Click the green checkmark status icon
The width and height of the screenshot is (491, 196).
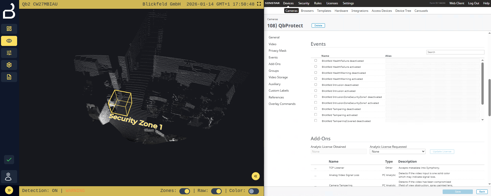pyautogui.click(x=9, y=160)
